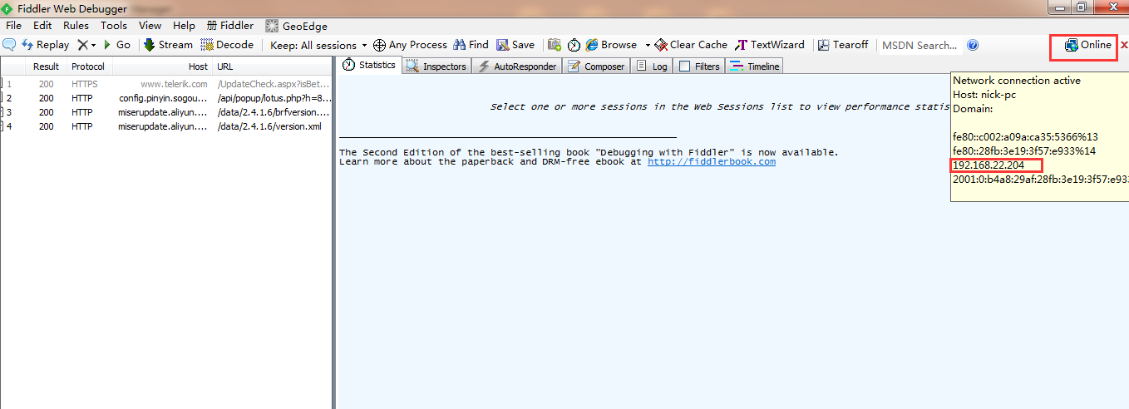Toggle the Filters tab checkbox
Image resolution: width=1129 pixels, height=409 pixels.
(x=686, y=67)
